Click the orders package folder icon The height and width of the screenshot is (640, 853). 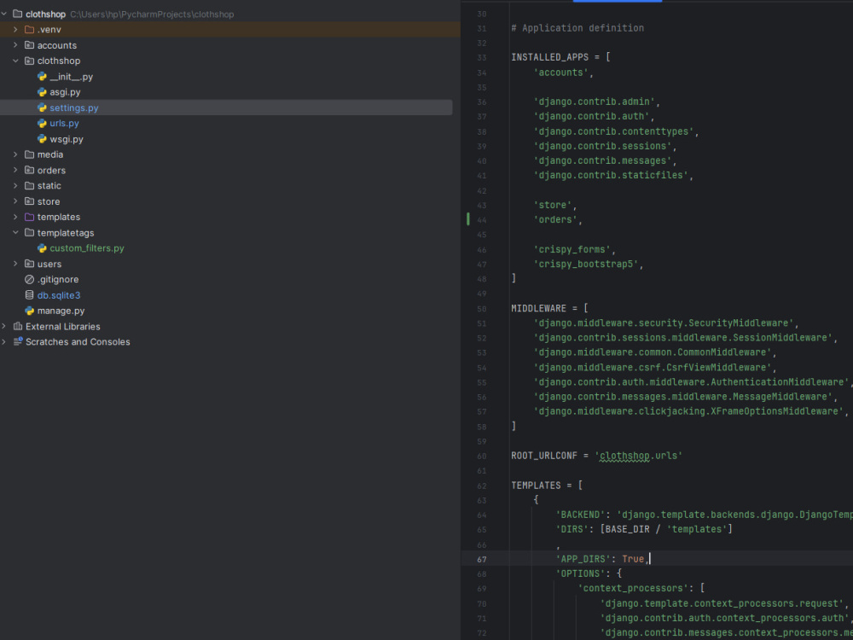(x=29, y=171)
